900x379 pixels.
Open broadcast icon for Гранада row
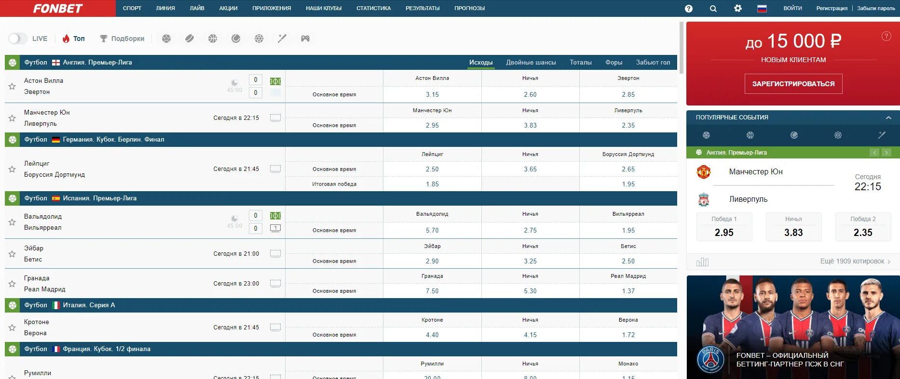click(275, 283)
